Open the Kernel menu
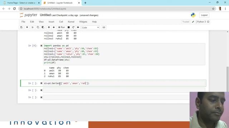The height and width of the screenshot is (128, 229). (x=71, y=22)
